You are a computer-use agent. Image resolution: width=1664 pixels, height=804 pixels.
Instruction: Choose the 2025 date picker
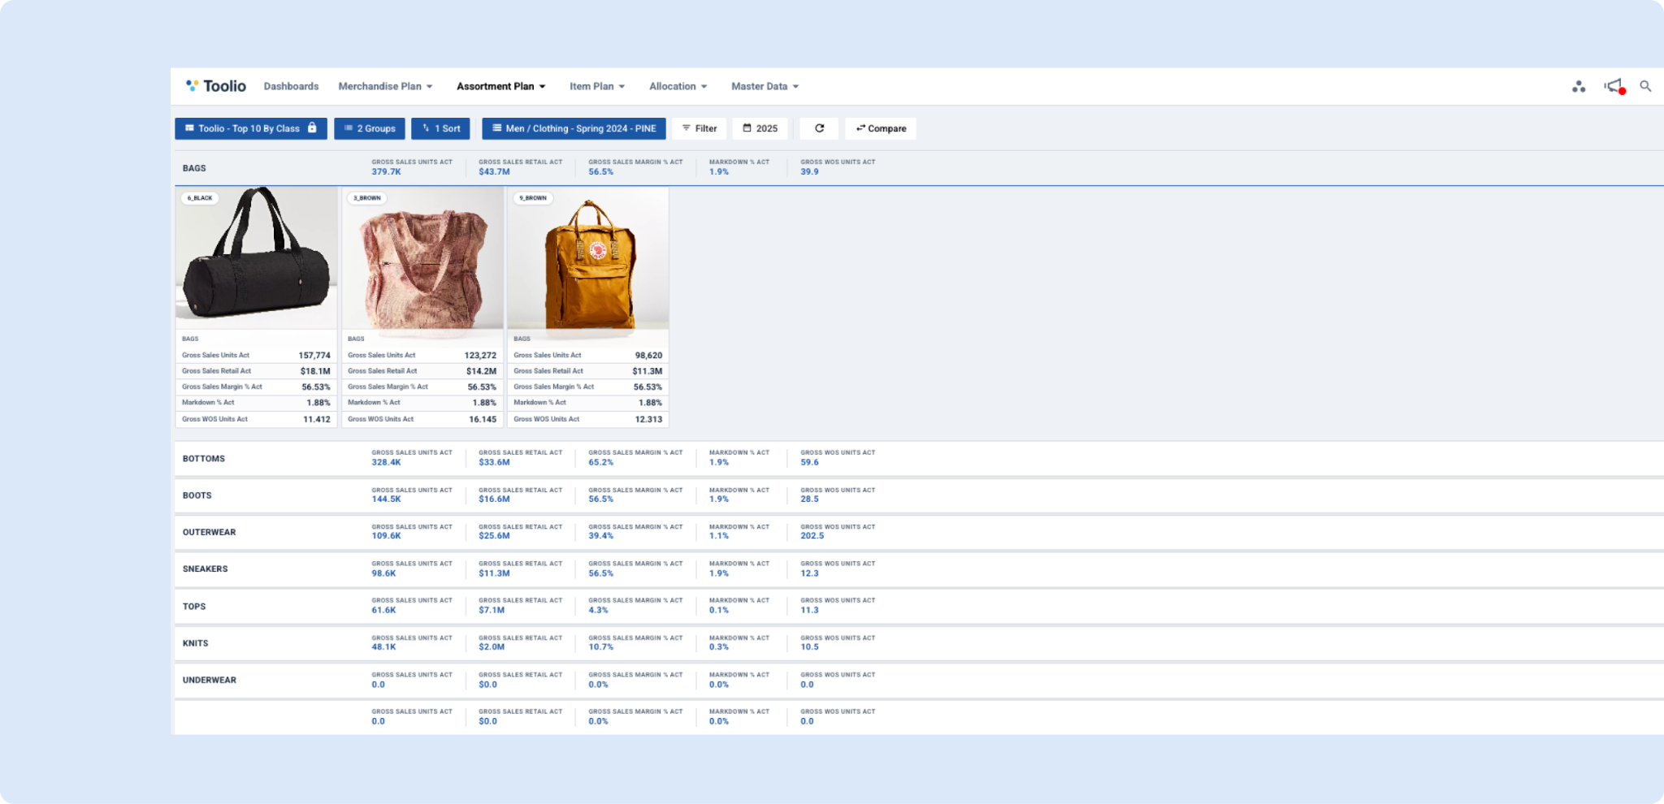coord(760,128)
